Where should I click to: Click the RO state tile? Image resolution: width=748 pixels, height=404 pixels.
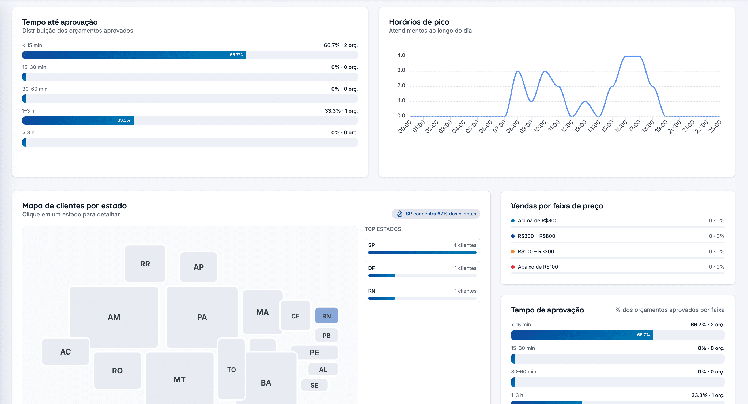click(117, 371)
